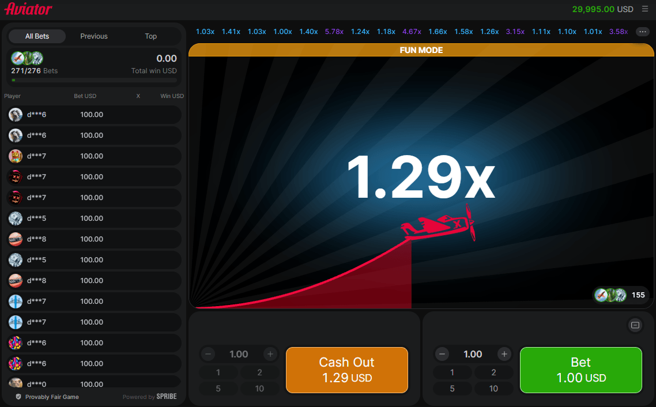The image size is (656, 407).
Task: Click the avatar cluster next to 155
Action: point(611,295)
